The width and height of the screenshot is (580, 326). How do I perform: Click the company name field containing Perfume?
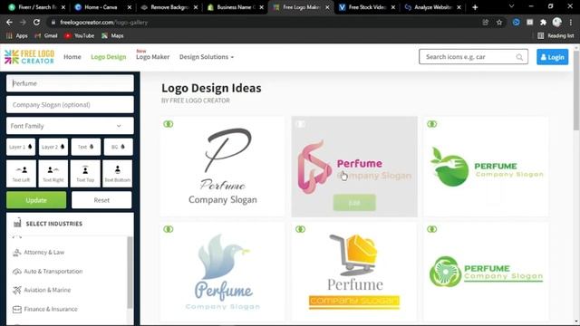tap(70, 83)
